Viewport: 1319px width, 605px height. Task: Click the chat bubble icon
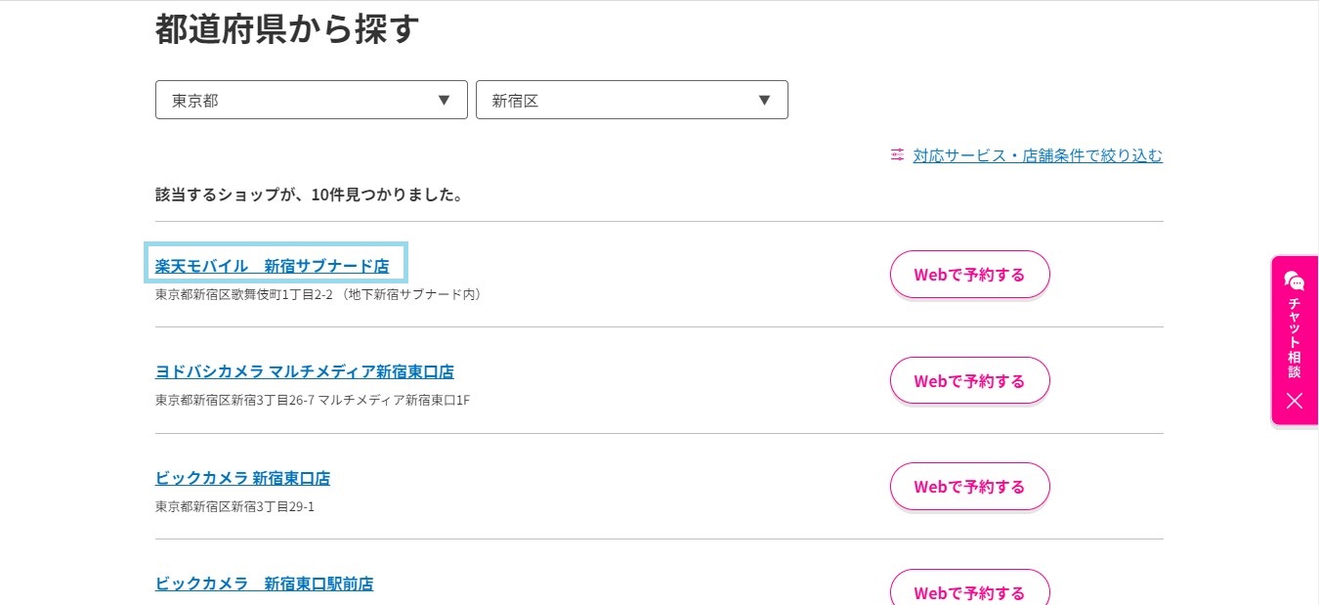tap(1295, 281)
